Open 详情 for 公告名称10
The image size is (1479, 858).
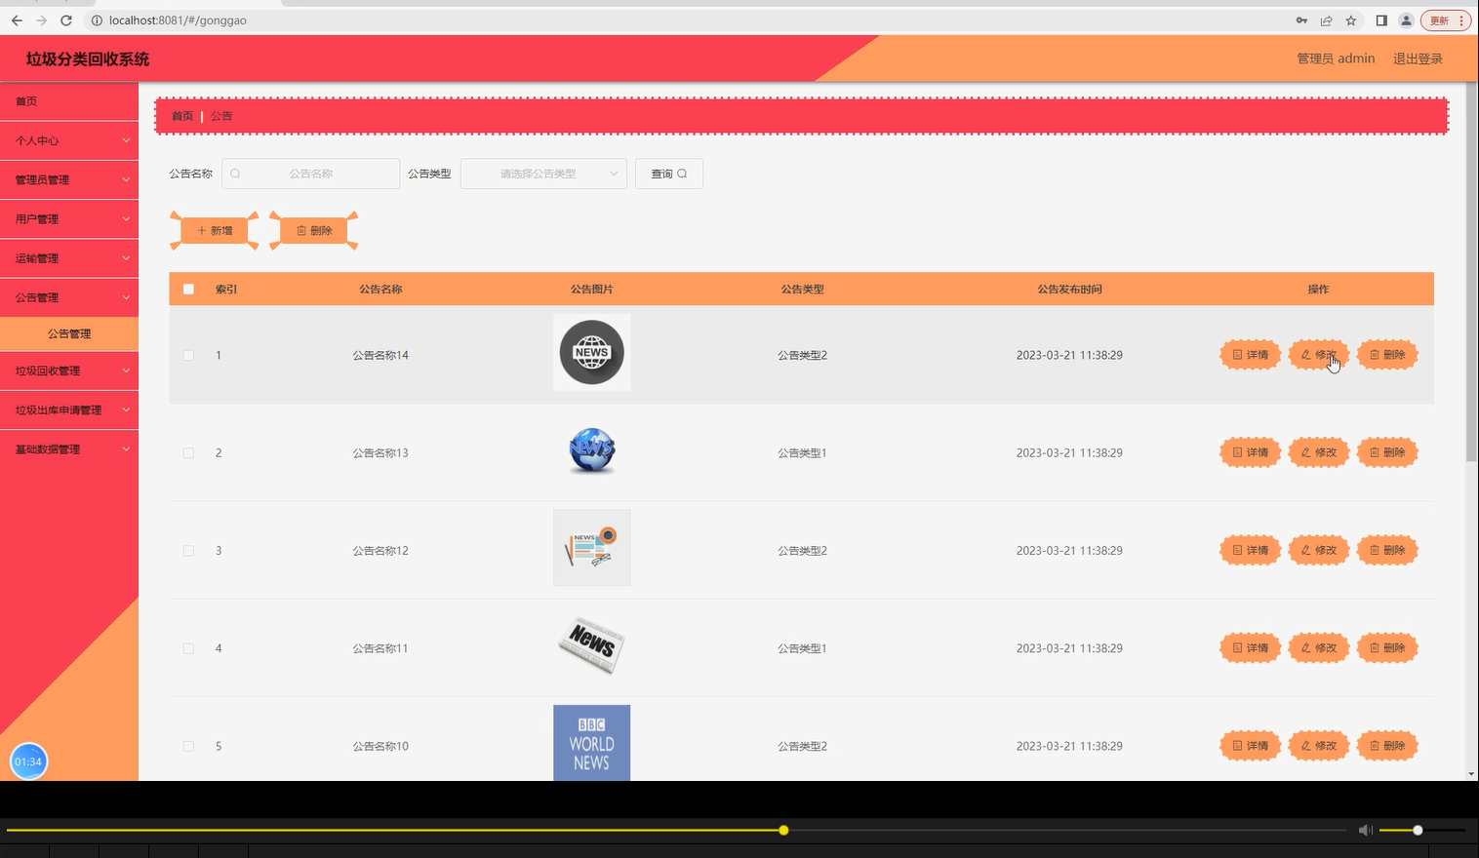click(x=1250, y=746)
